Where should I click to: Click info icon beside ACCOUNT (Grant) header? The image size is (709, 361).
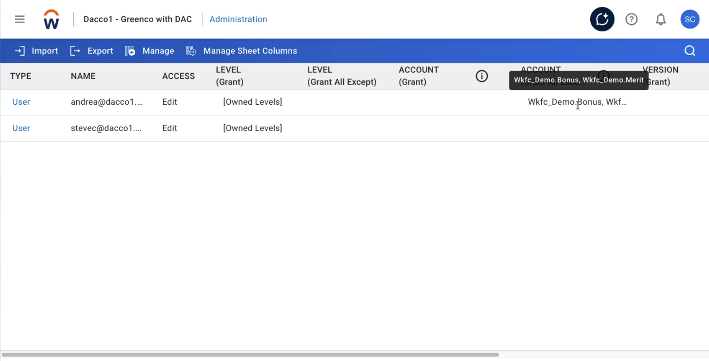click(482, 76)
